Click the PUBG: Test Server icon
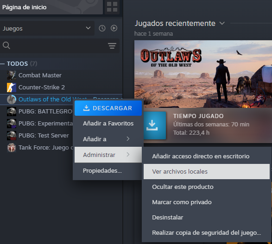 click(12, 136)
